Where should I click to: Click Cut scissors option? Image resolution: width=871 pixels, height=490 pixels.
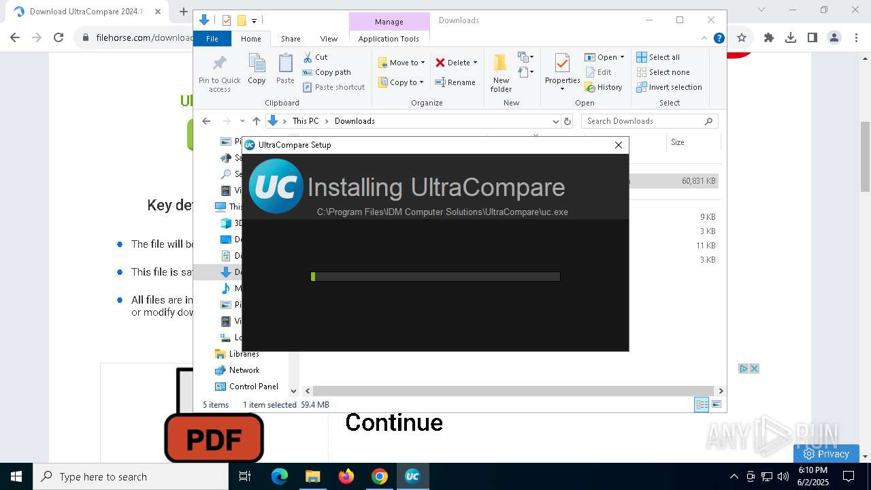tap(315, 57)
